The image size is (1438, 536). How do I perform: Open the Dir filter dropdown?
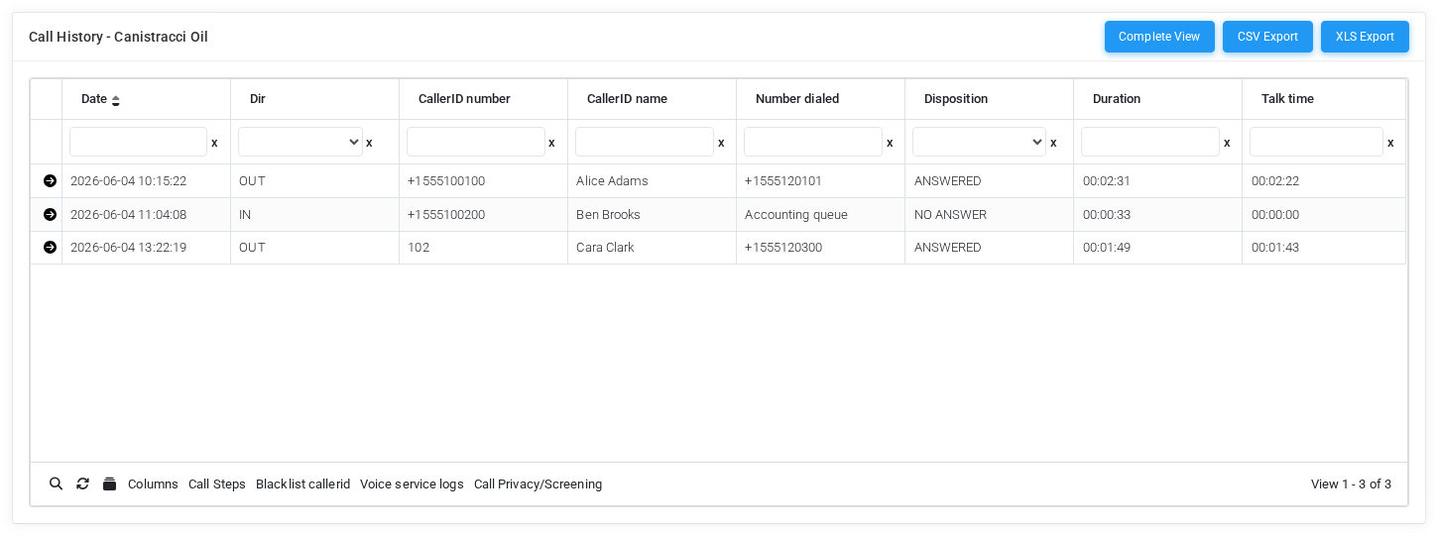point(300,142)
